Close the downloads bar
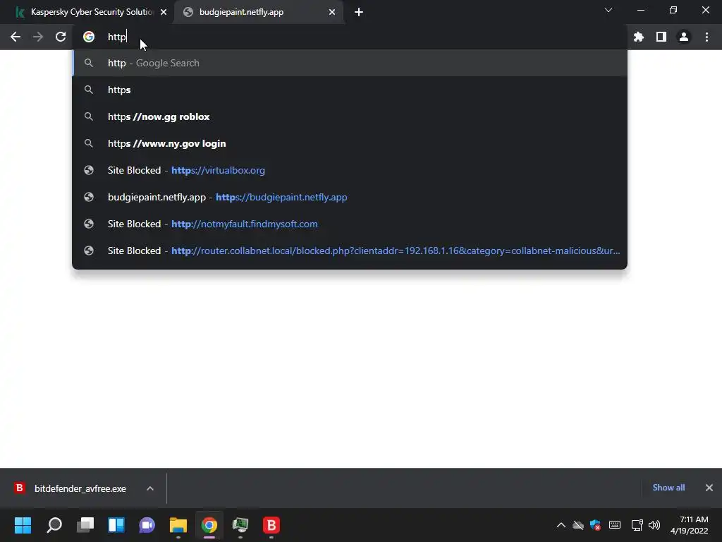 pyautogui.click(x=709, y=488)
